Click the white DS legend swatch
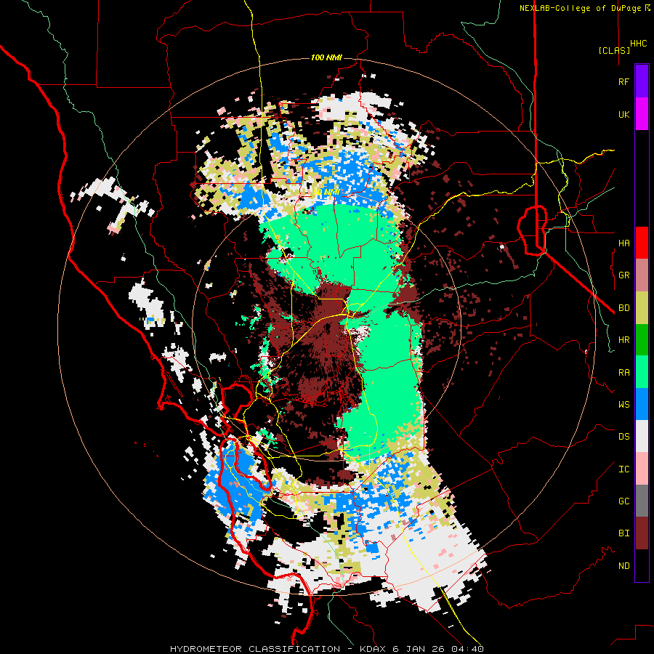Image resolution: width=654 pixels, height=654 pixels. pos(642,436)
